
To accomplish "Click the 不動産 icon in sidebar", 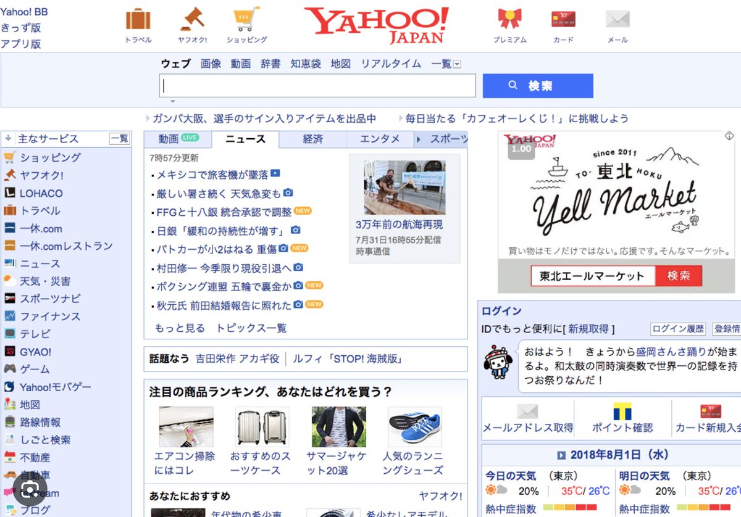I will click(9, 458).
